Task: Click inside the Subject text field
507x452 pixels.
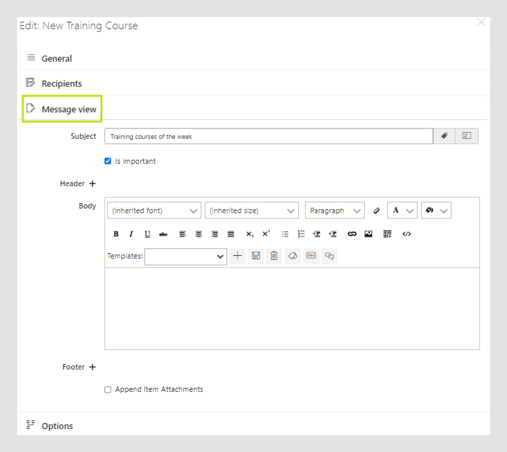Action: (268, 136)
